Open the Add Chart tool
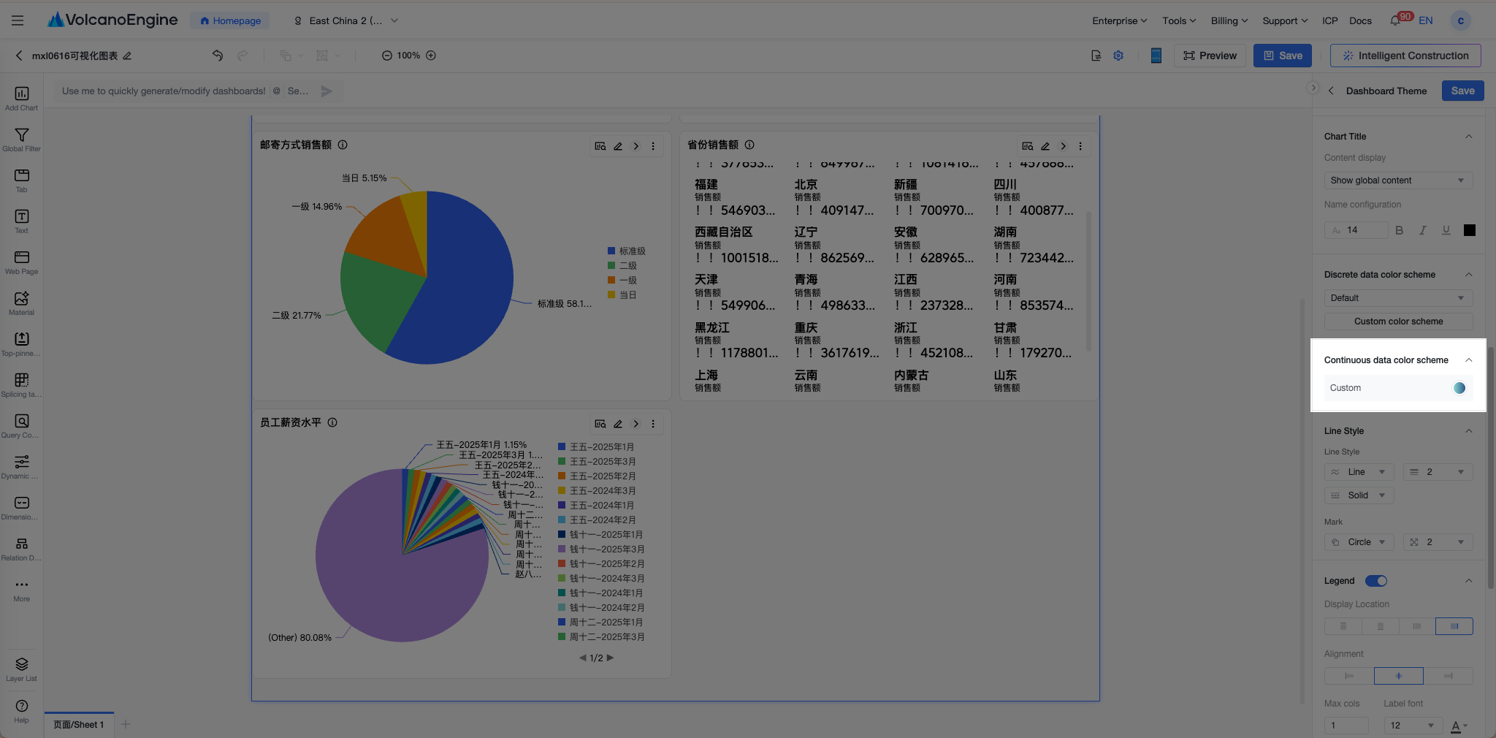The width and height of the screenshot is (1496, 738). click(x=21, y=99)
